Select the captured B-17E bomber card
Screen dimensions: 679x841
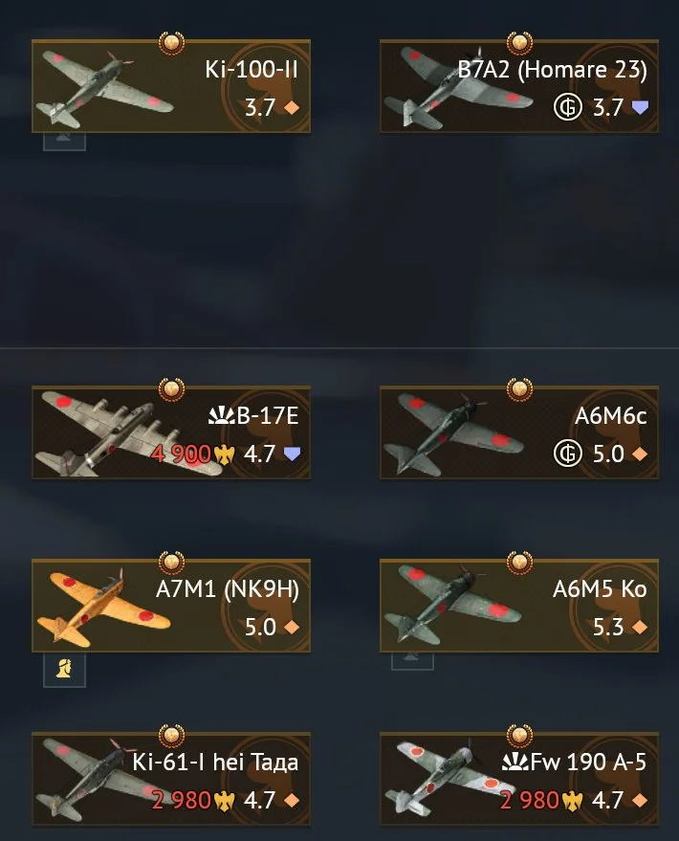[171, 432]
